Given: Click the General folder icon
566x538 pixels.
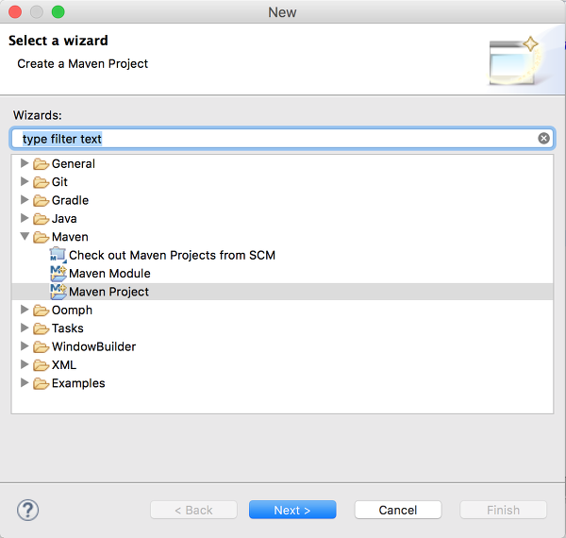Looking at the screenshot, I should tap(41, 164).
